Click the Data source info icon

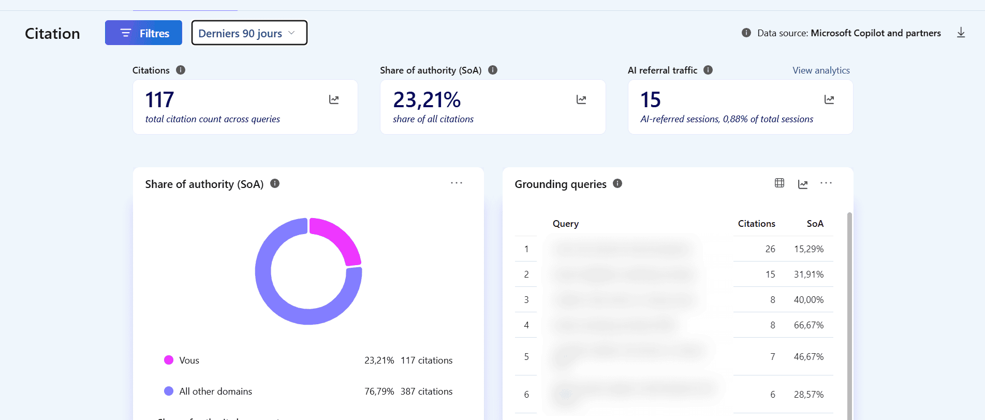(746, 33)
